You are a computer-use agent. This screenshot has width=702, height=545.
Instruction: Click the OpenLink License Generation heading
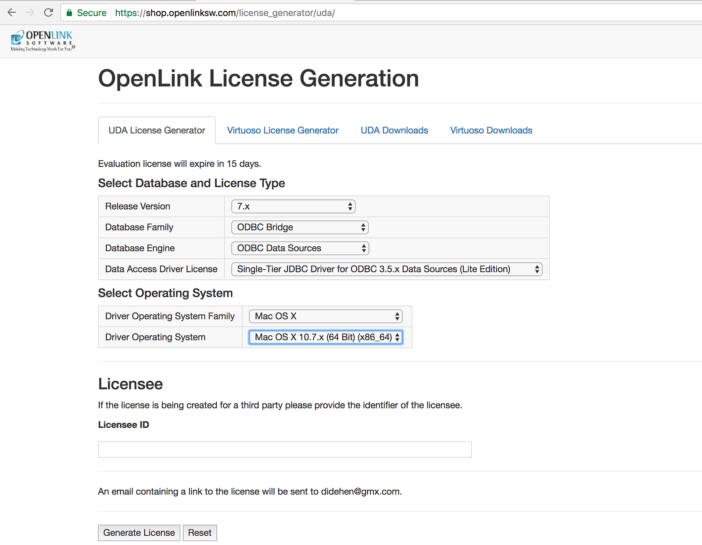coord(258,79)
